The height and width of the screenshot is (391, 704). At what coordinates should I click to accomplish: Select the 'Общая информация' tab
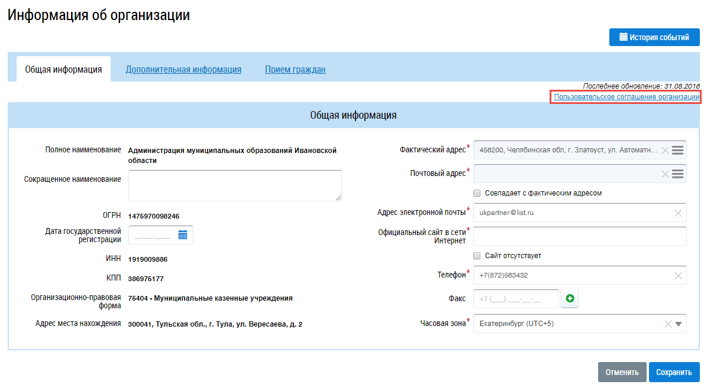[63, 70]
